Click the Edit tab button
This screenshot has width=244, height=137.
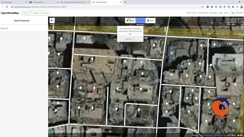[25, 13]
